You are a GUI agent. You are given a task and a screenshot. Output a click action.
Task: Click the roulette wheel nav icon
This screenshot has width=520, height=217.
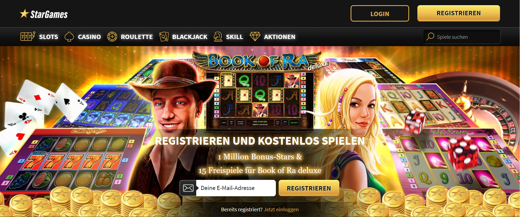(112, 37)
